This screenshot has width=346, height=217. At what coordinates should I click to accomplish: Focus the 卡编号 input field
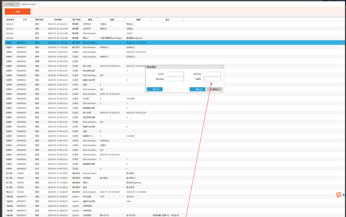(212, 79)
